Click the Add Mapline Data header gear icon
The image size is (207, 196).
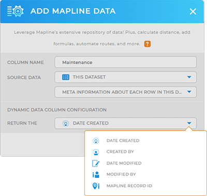pyautogui.click(x=16, y=11)
